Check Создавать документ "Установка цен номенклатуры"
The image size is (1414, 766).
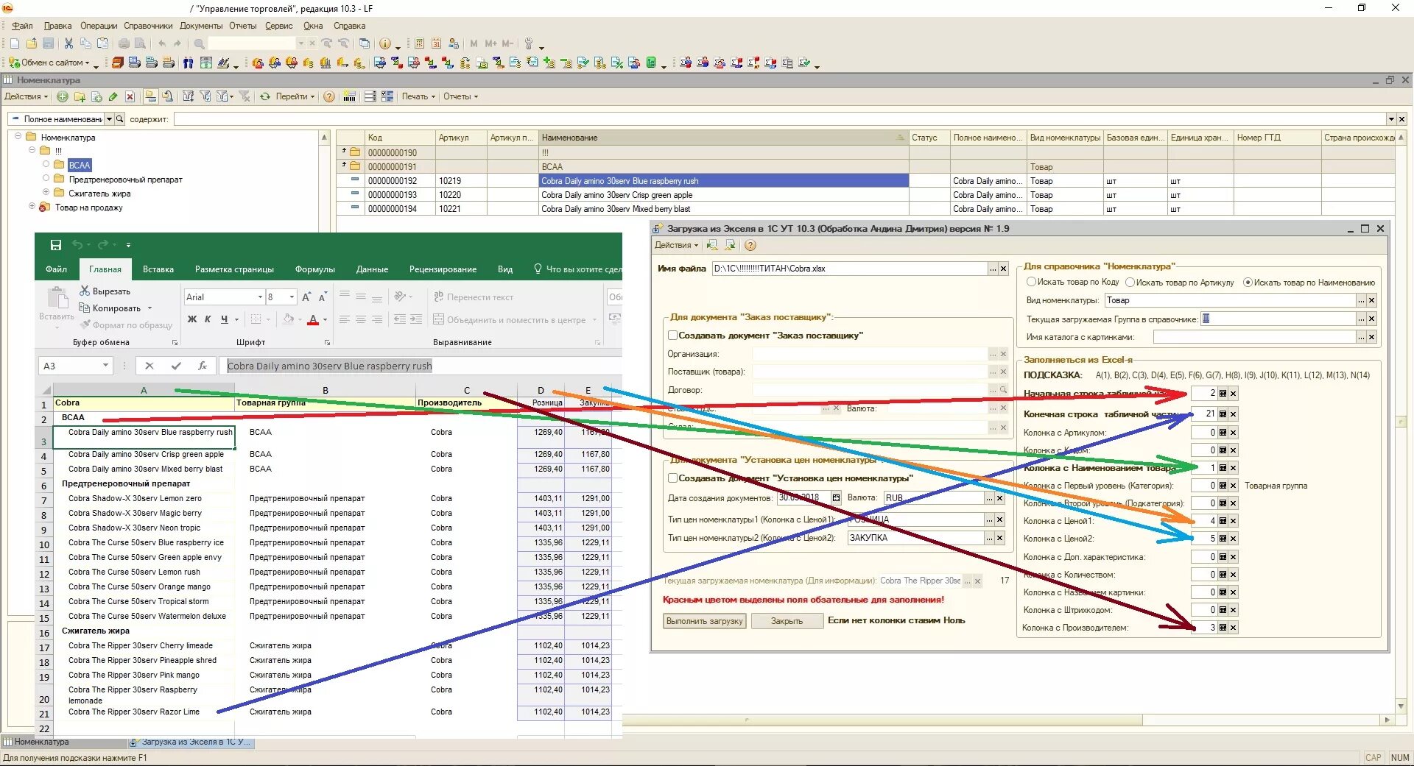(672, 478)
